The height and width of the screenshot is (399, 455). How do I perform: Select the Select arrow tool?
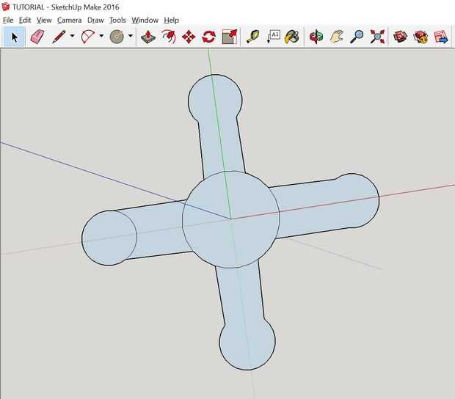click(14, 37)
